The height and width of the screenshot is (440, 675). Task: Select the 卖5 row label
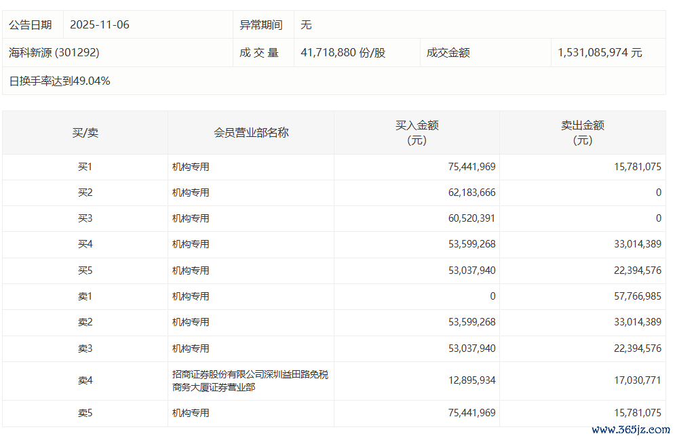pyautogui.click(x=85, y=413)
